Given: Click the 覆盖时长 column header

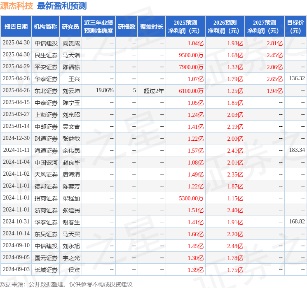Looking at the screenshot, I should pyautogui.click(x=151, y=27).
